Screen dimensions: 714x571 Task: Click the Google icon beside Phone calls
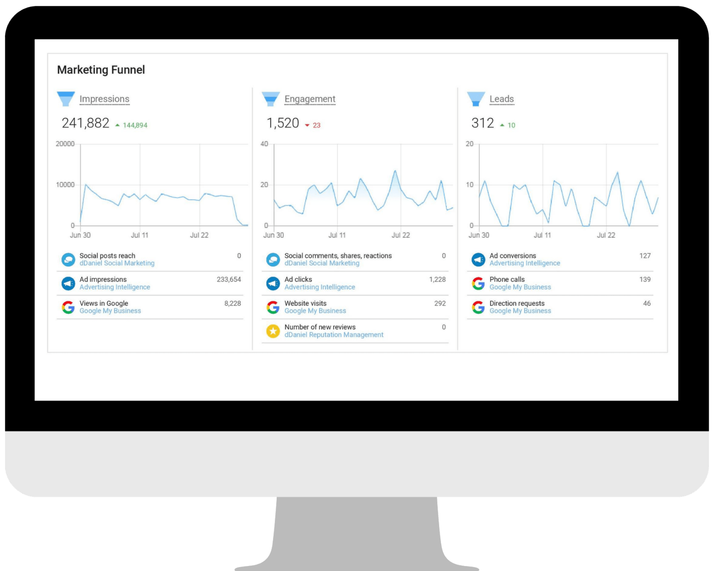click(x=478, y=283)
